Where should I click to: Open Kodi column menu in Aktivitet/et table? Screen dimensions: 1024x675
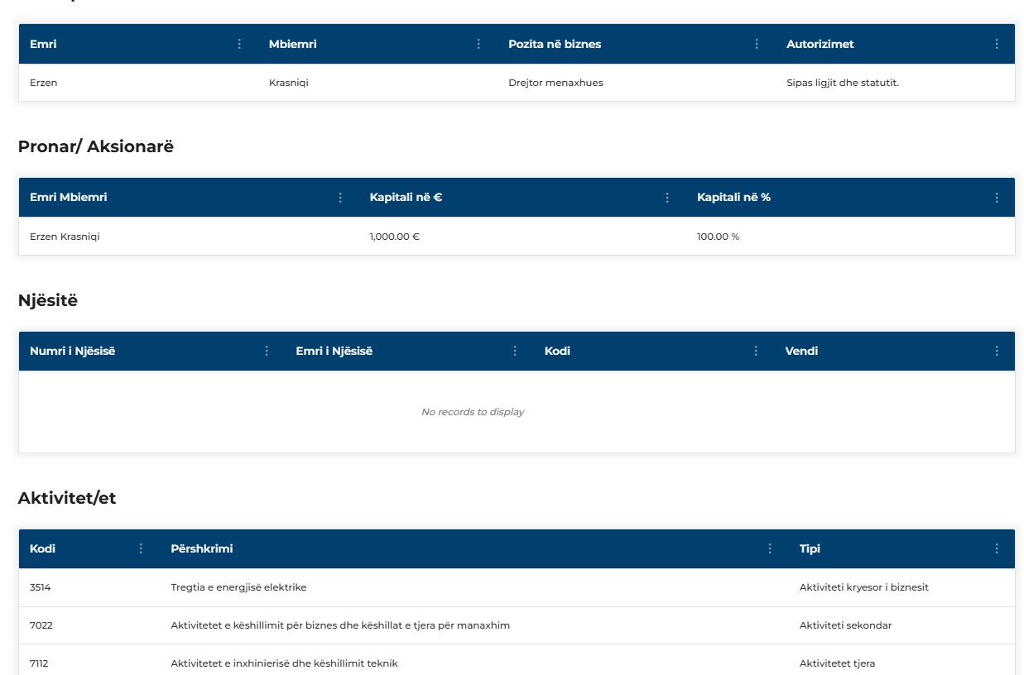(x=141, y=548)
